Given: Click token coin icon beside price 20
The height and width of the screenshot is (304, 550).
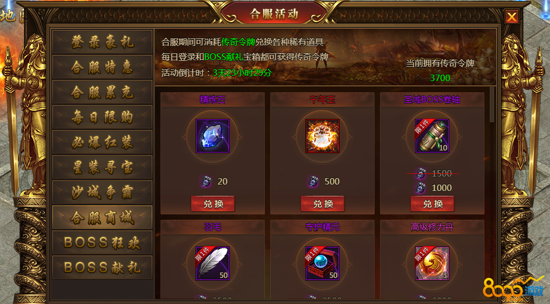Looking at the screenshot, I should (x=206, y=181).
